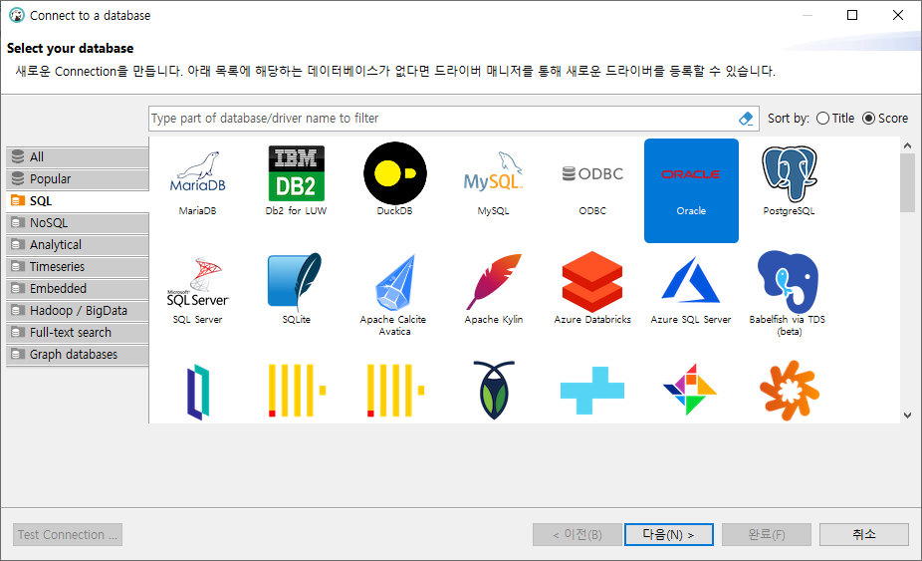Viewport: 922px width, 561px height.
Task: Close the Connect to a database dialog
Action: [898, 15]
